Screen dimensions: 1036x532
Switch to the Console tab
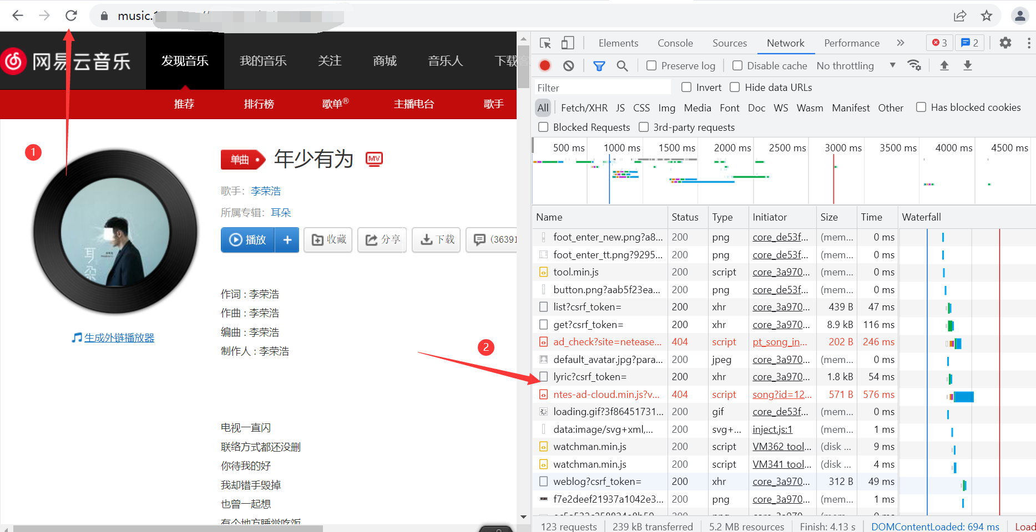click(x=675, y=43)
